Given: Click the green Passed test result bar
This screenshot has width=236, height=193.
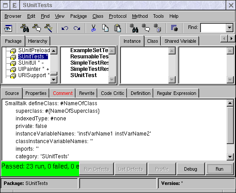Looking at the screenshot, I should click(40, 168).
